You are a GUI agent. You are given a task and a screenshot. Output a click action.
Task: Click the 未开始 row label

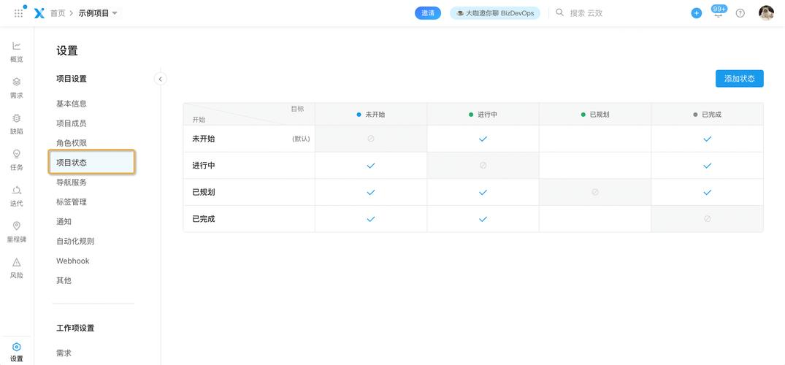tap(203, 139)
